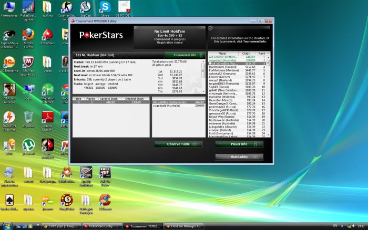Tick the checkbox beside the rank 3 player
Screen dimensions: 368x230
pos(210,64)
